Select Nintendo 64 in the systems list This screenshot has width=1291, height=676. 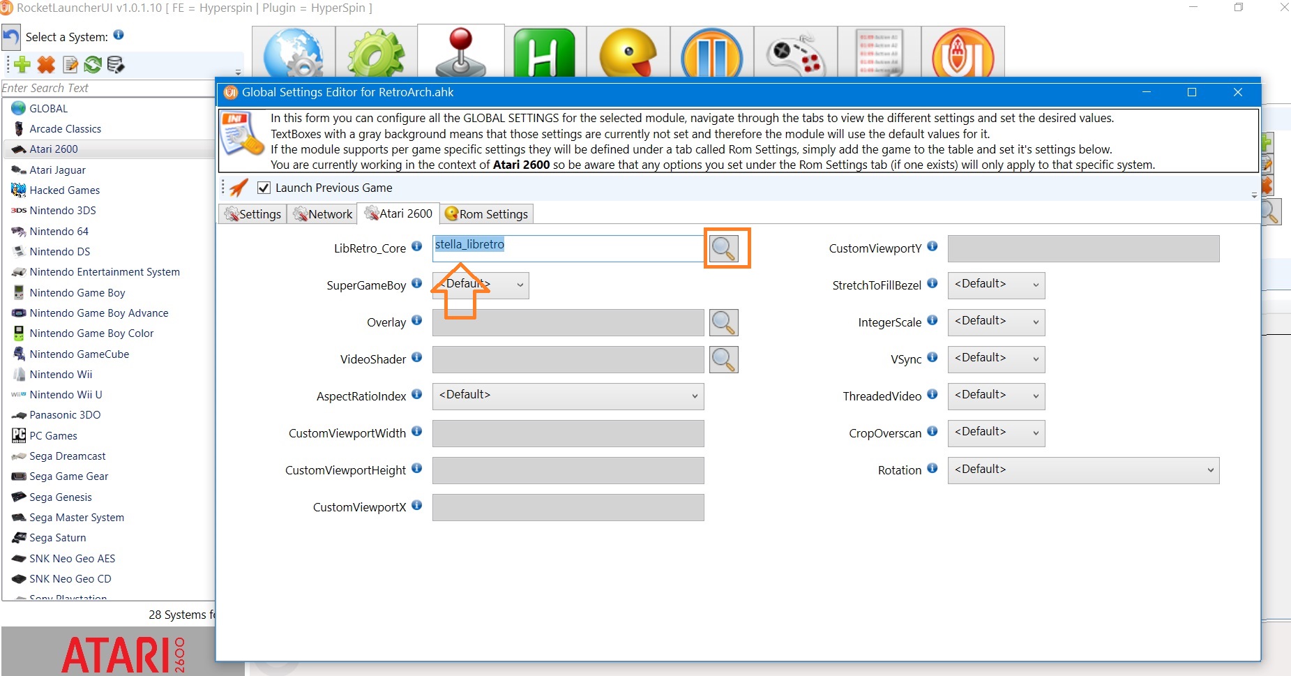point(59,231)
